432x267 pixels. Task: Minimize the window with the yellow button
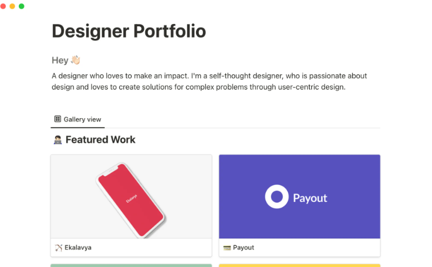[13, 6]
